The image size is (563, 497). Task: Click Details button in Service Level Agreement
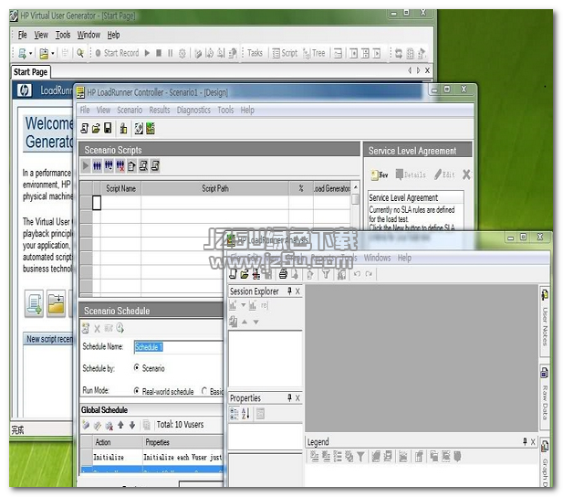[x=411, y=174]
